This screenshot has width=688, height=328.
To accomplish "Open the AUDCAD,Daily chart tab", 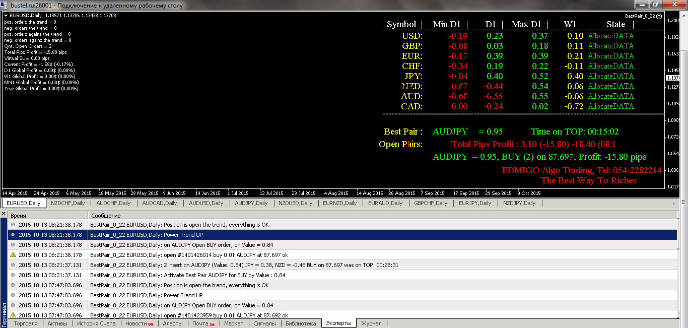I will pyautogui.click(x=160, y=203).
